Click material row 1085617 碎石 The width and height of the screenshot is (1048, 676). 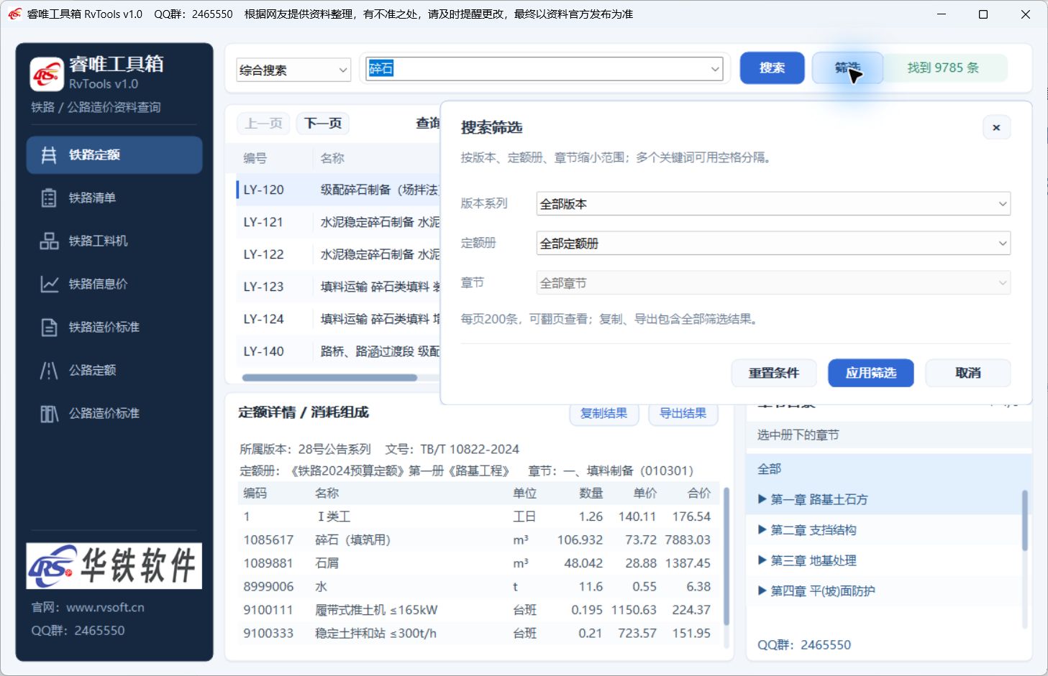[478, 540]
